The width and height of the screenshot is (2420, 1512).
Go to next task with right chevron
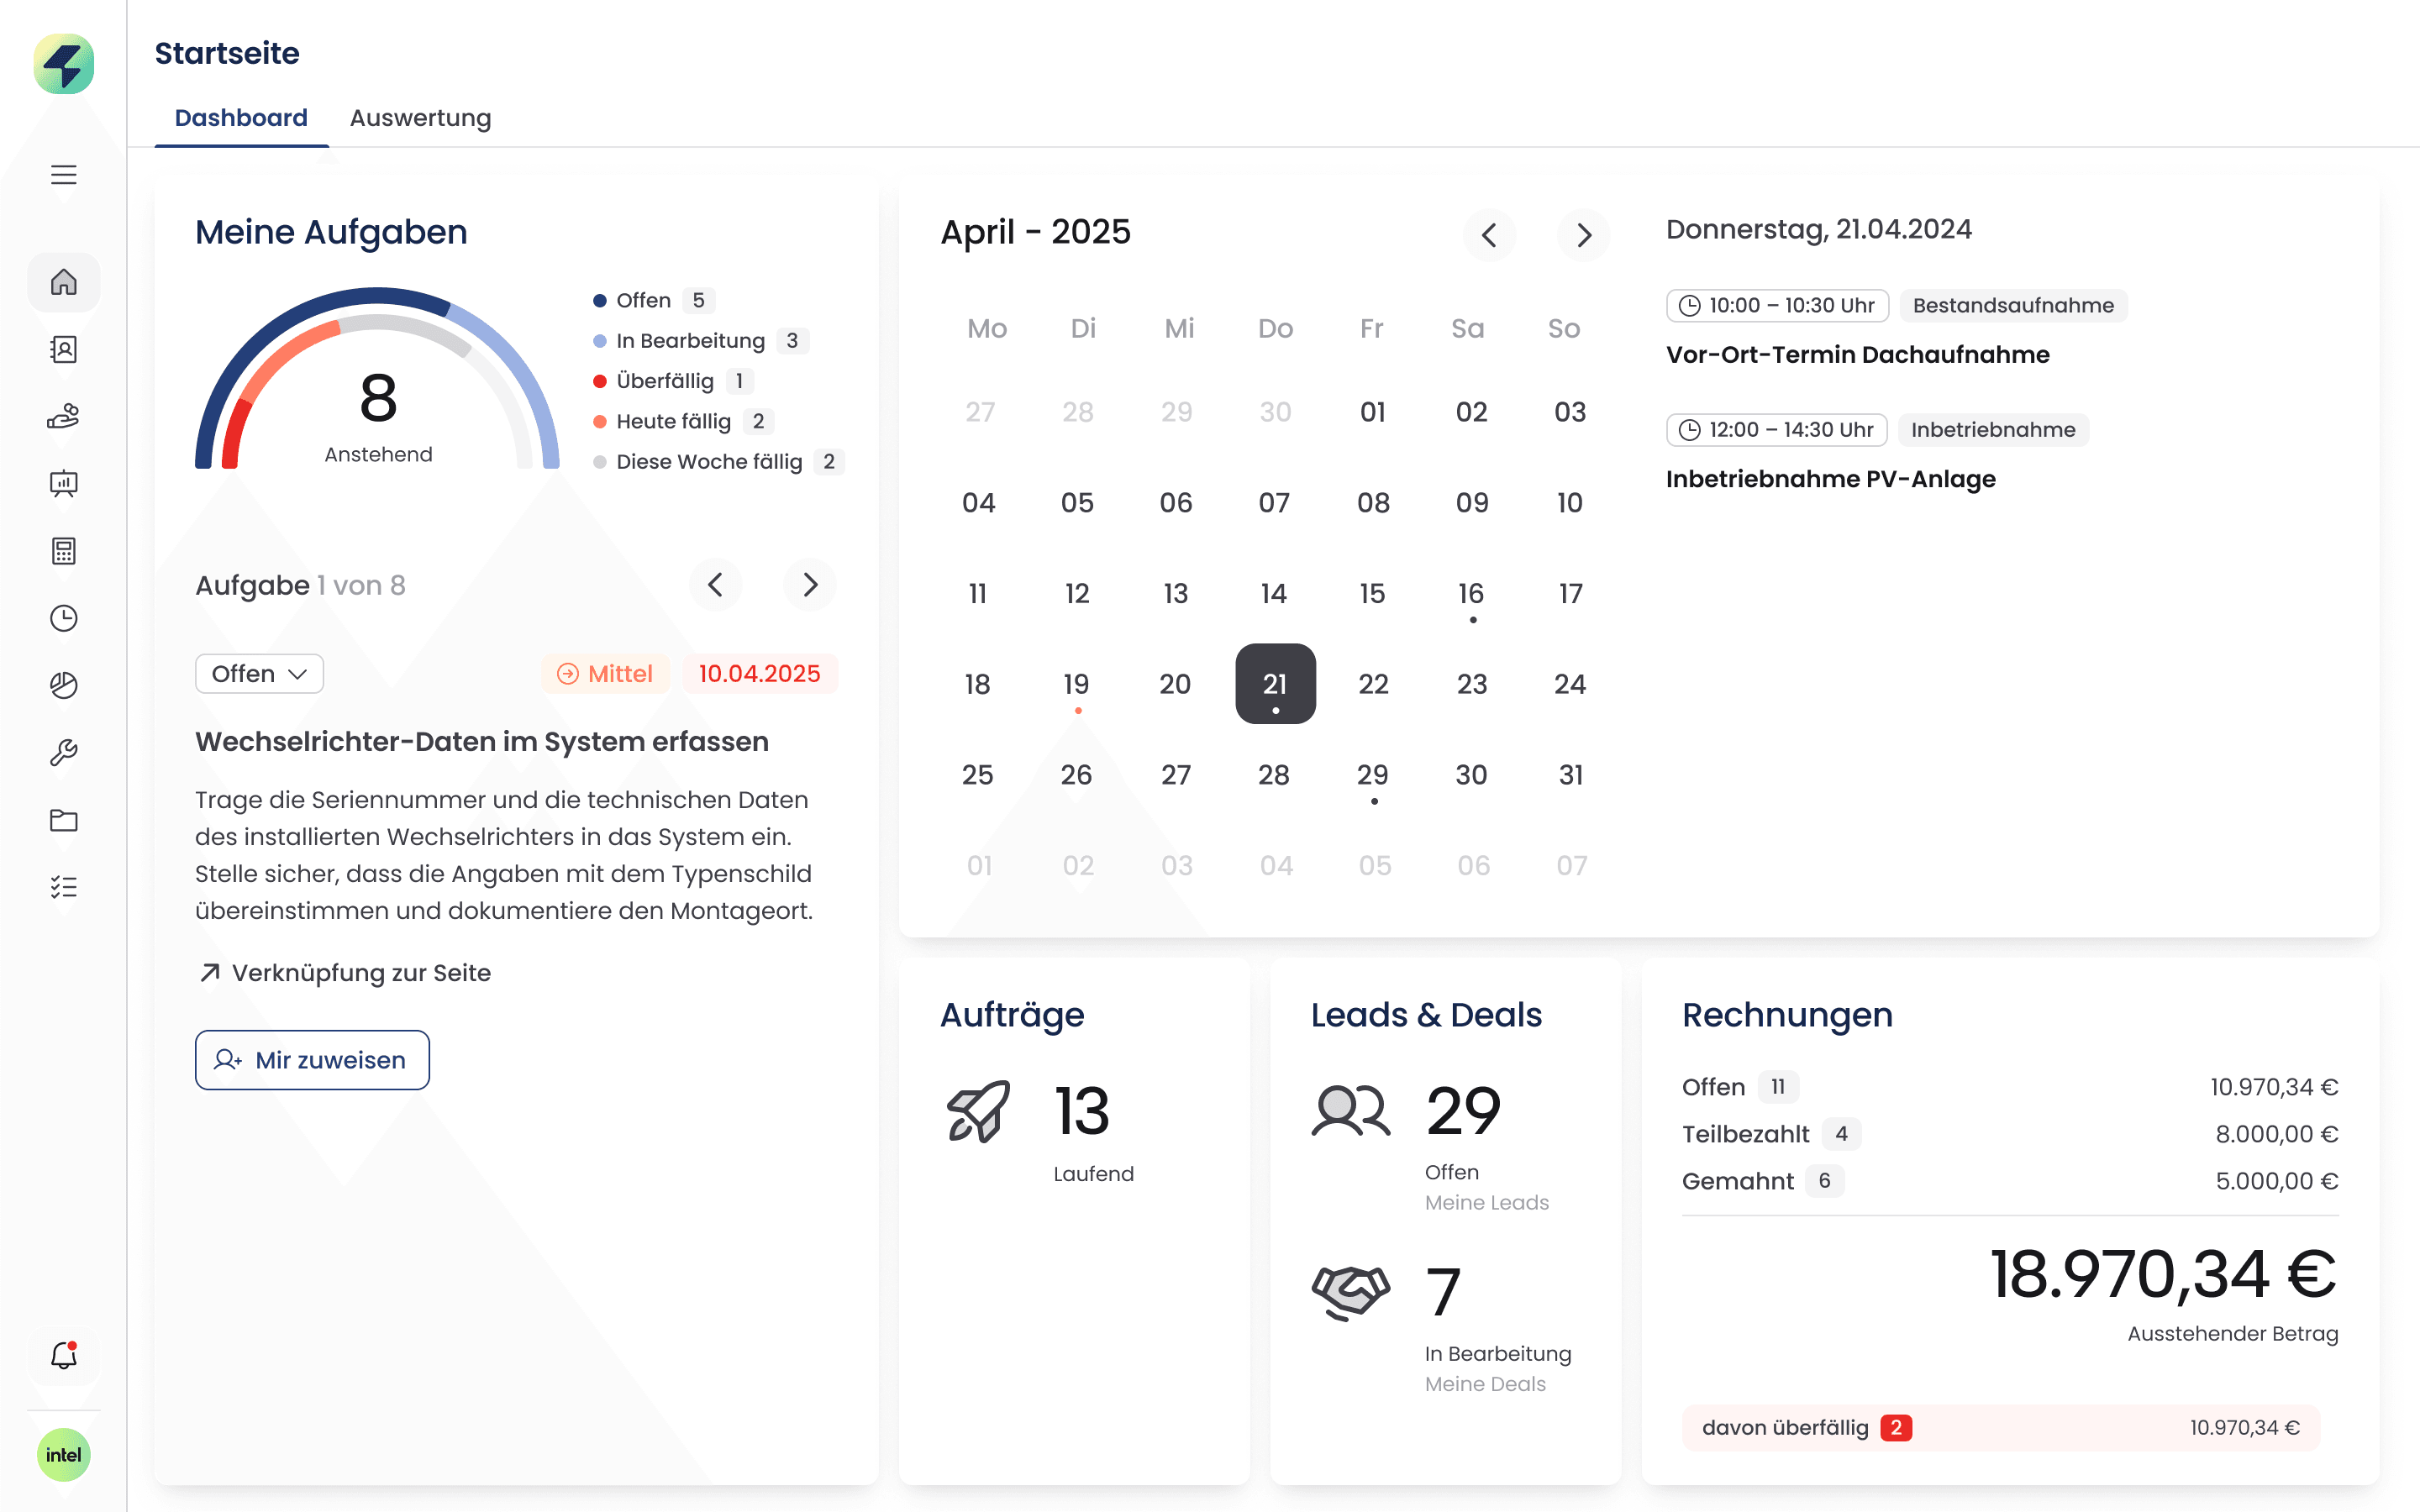(x=810, y=585)
